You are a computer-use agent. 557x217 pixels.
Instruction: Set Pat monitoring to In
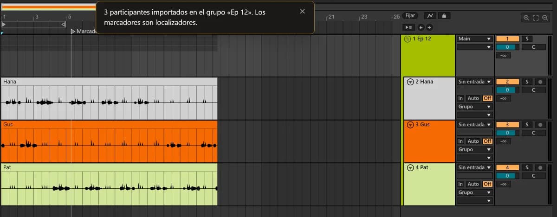pos(460,184)
